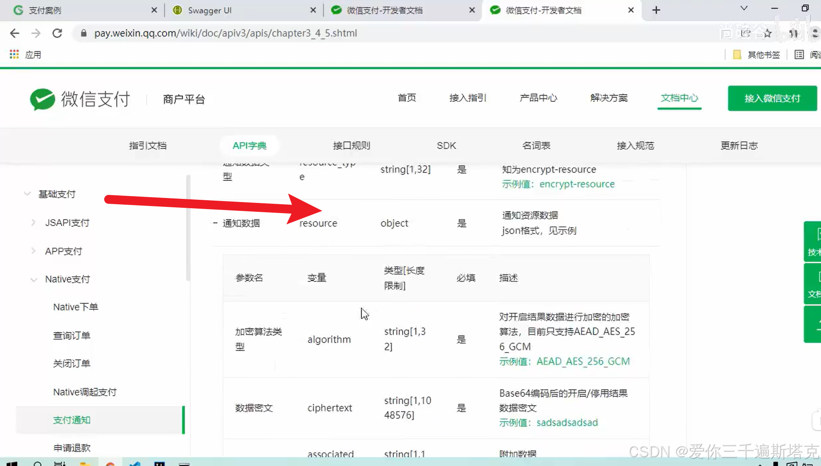
Task: Open the apps grid shortcut in bookmarks bar
Action: pos(14,54)
